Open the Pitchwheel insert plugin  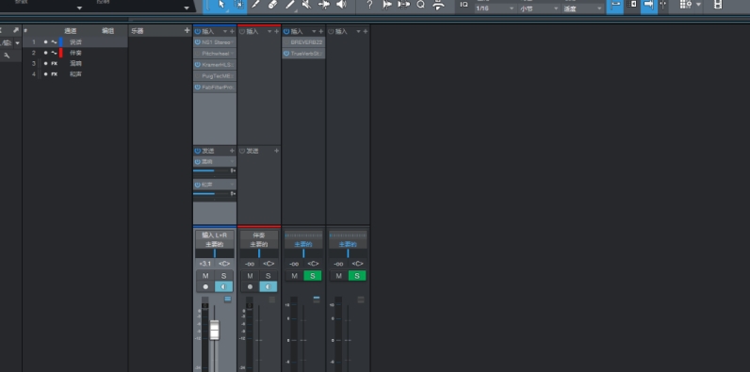[x=215, y=53]
